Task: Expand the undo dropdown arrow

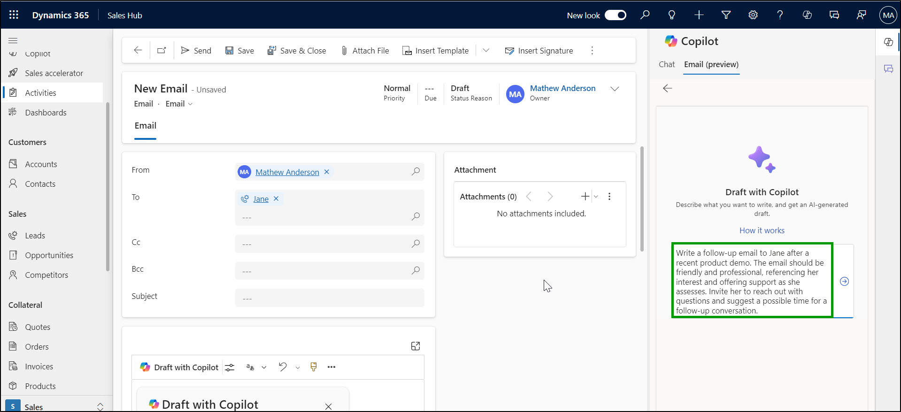Action: point(298,368)
